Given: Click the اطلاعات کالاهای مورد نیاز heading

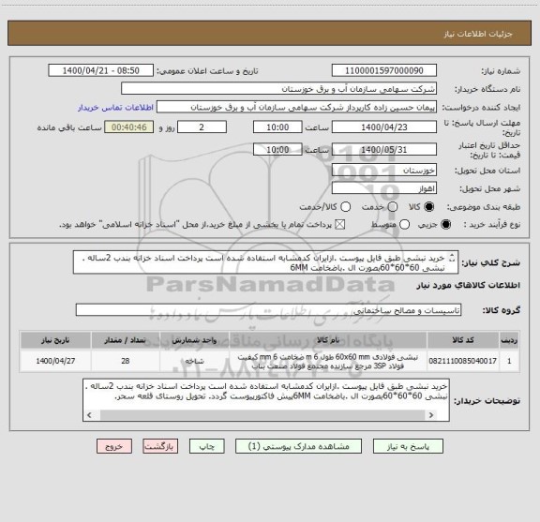Looking at the screenshot, I should (x=469, y=286).
